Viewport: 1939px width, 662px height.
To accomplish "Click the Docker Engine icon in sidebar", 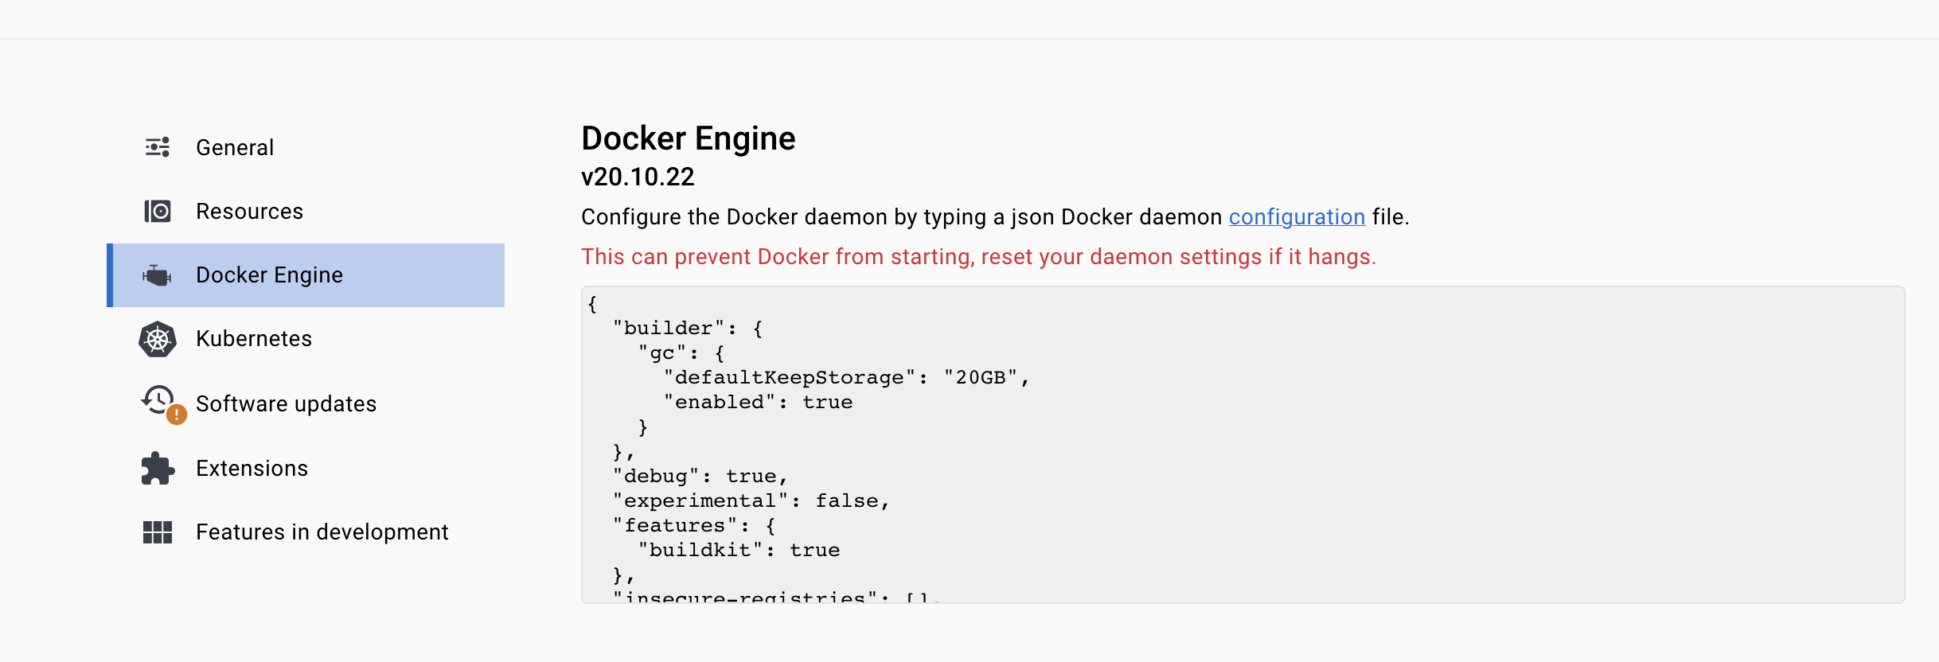I will tap(157, 275).
